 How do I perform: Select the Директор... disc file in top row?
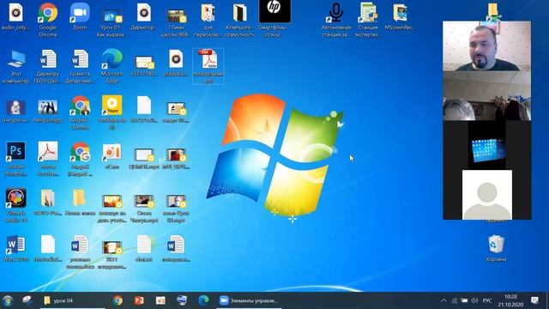(144, 17)
